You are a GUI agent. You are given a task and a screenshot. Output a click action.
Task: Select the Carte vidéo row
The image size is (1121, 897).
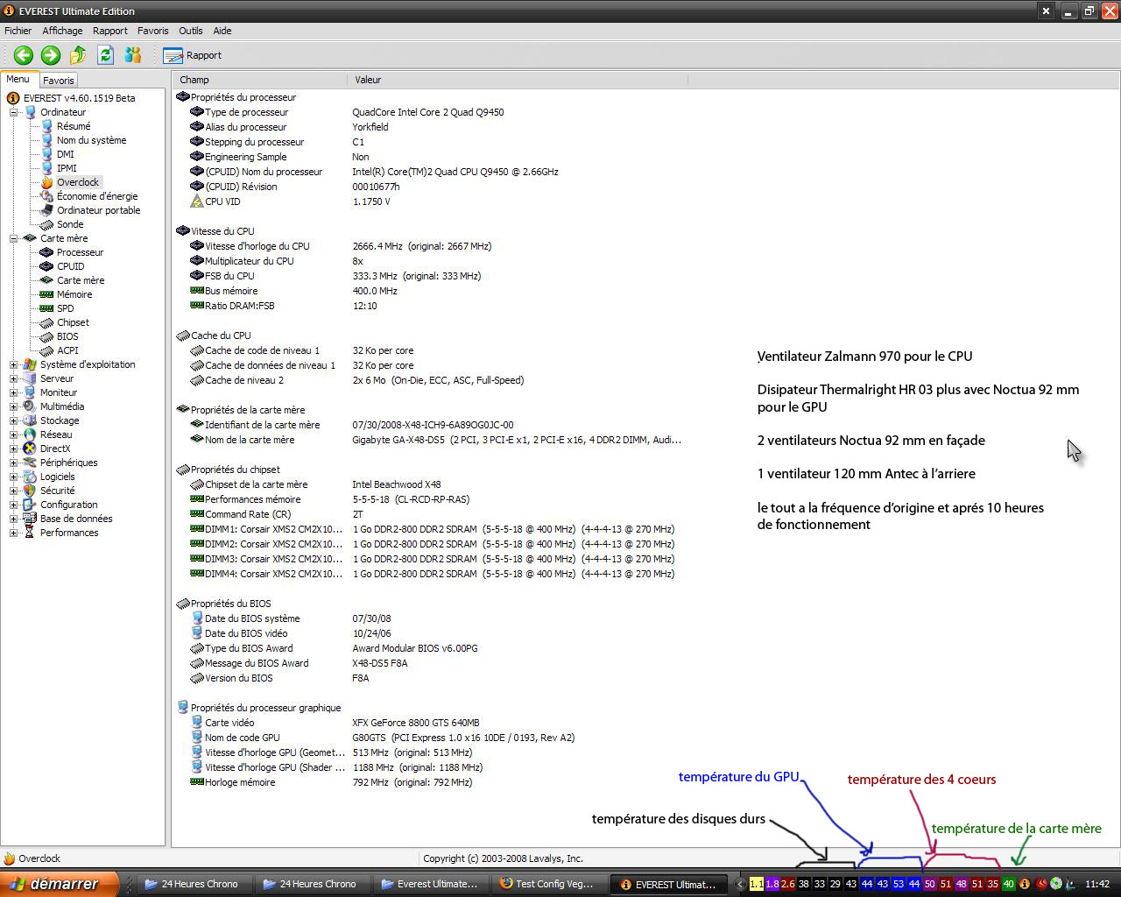429,723
